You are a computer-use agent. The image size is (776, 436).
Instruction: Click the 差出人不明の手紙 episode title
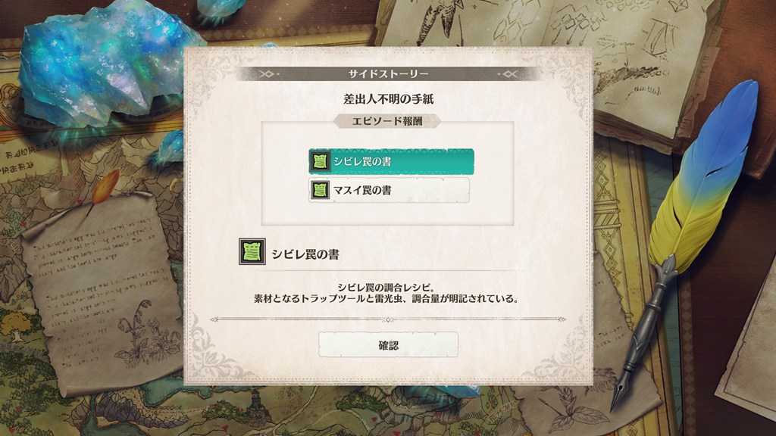(389, 99)
